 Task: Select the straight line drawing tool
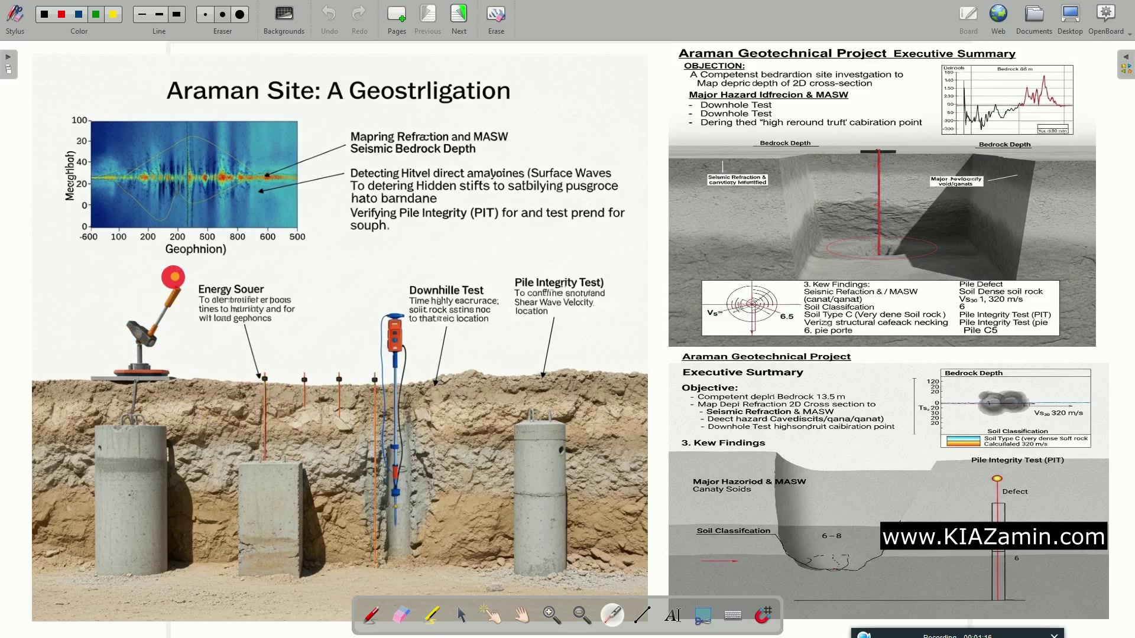click(x=642, y=615)
